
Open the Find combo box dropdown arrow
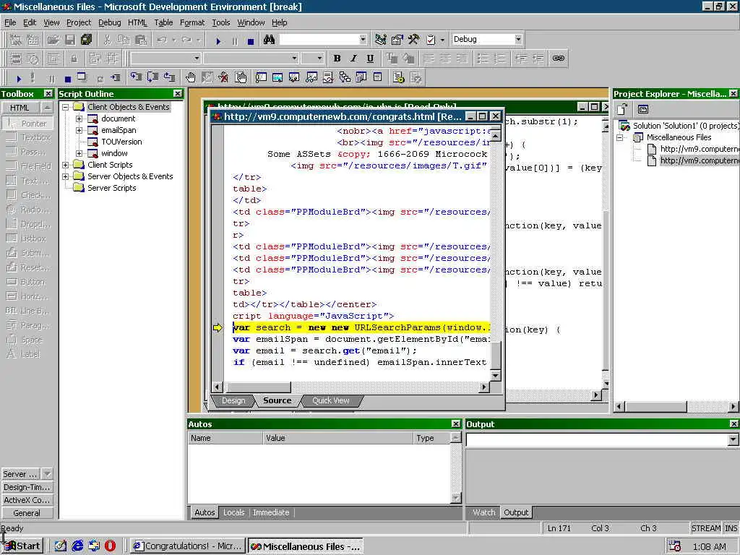[363, 39]
